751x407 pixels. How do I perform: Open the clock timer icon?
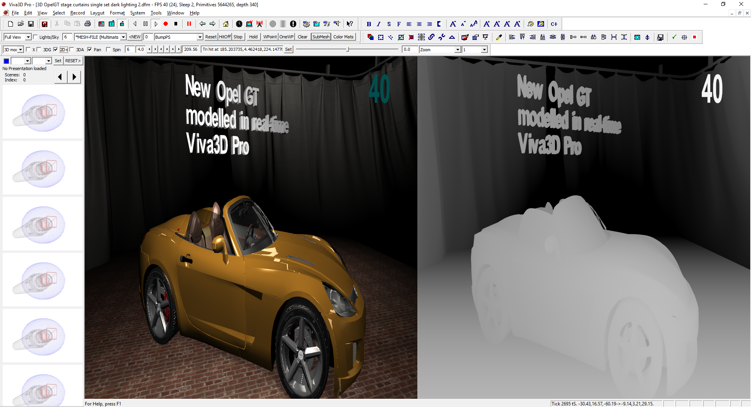tap(239, 24)
